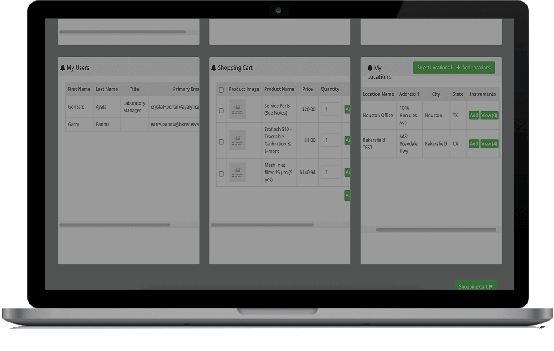Open View (0) for Houston Office
This screenshot has width=554, height=351.
pyautogui.click(x=489, y=116)
